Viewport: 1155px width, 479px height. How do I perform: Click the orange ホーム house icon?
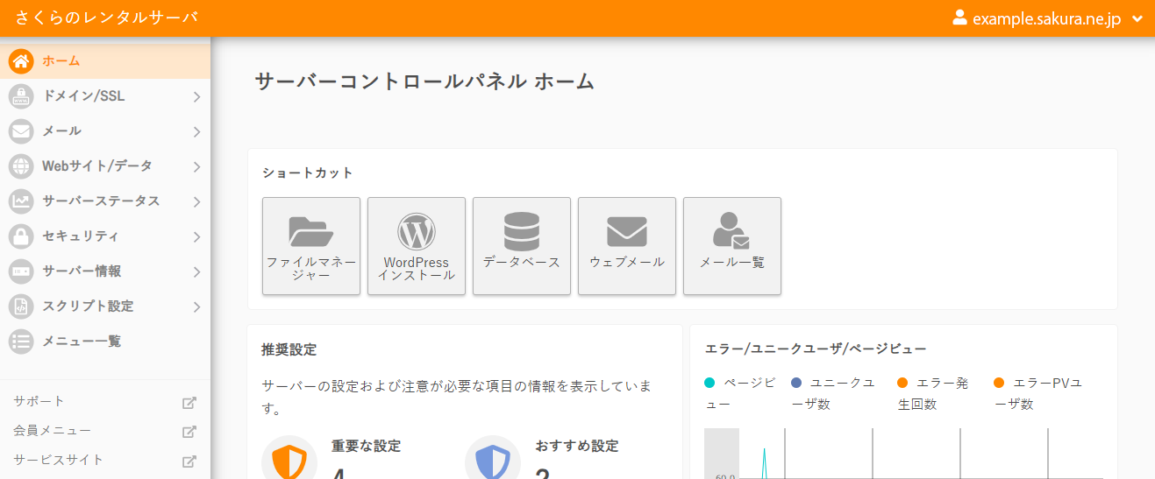[x=21, y=61]
